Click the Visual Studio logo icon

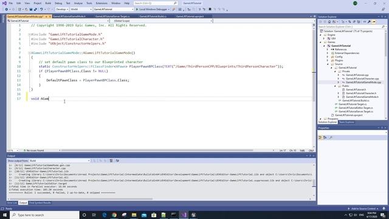4,3
